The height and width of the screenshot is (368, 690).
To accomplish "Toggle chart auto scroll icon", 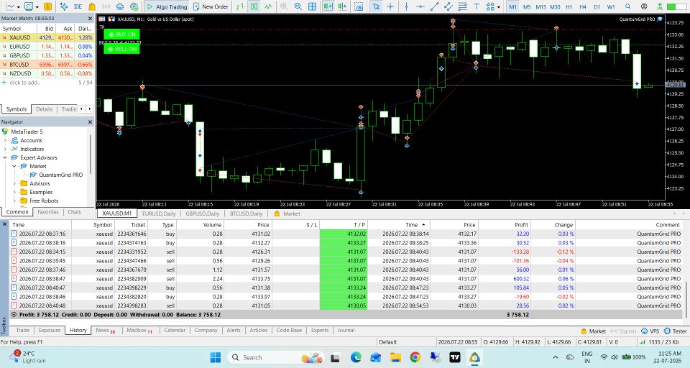I will (x=328, y=6).
